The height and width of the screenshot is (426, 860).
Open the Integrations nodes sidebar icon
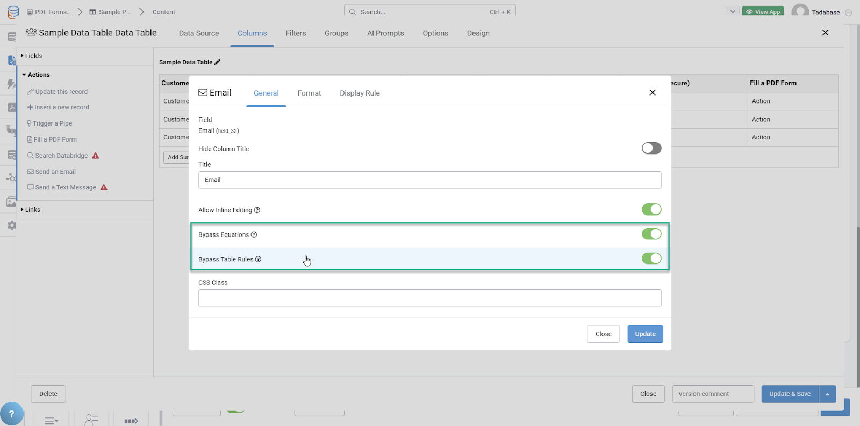(11, 178)
